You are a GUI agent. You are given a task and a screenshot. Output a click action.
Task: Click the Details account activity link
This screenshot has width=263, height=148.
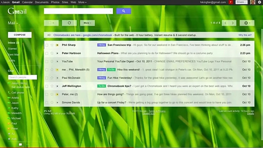pos(250,114)
